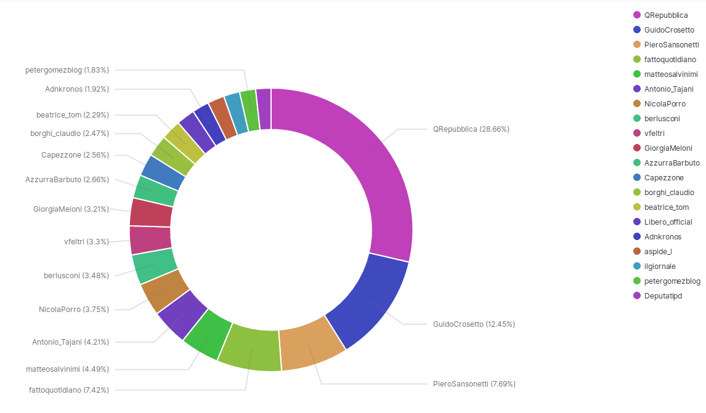
Task: Click Deputatipd legend purple dot
Action: [x=637, y=296]
